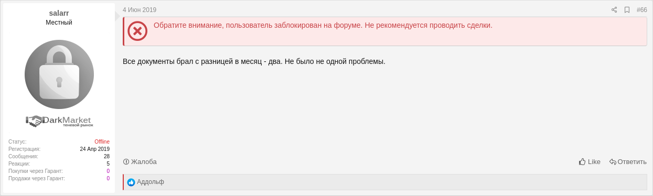The image size is (653, 196).
Task: Open the Реакции count 5
Action: pos(108,164)
